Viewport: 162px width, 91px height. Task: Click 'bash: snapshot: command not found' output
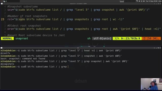(23, 59)
